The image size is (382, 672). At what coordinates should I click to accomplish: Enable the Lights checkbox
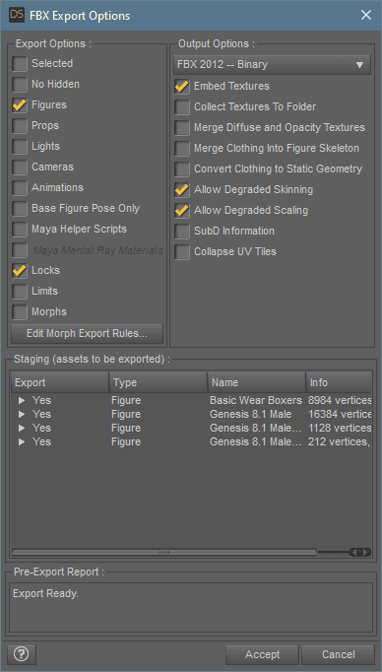[20, 146]
